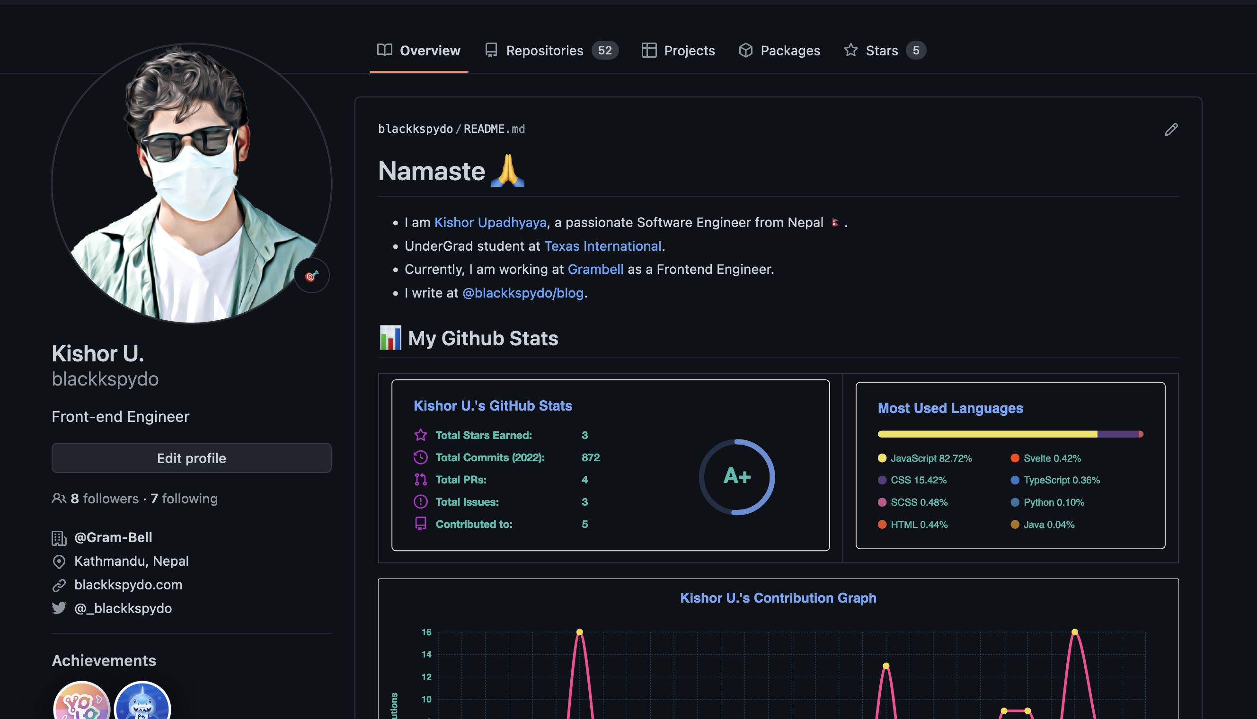Click the Projects table icon
The width and height of the screenshot is (1257, 719).
click(x=648, y=50)
